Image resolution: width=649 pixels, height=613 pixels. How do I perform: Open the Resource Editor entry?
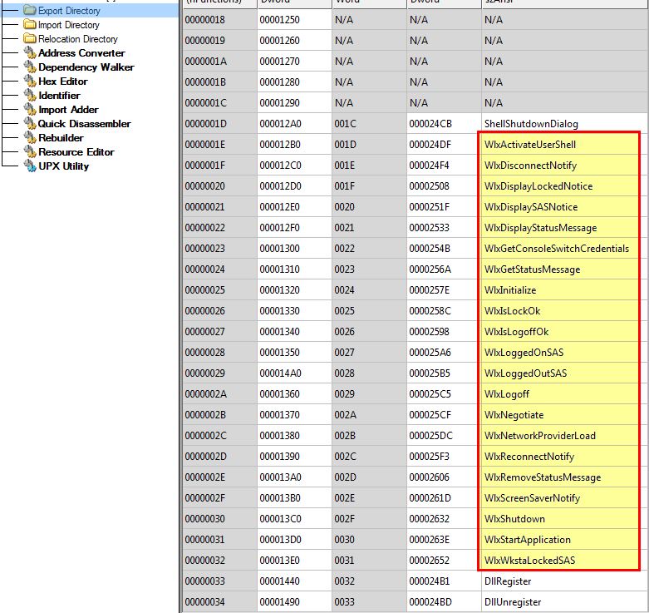(76, 152)
